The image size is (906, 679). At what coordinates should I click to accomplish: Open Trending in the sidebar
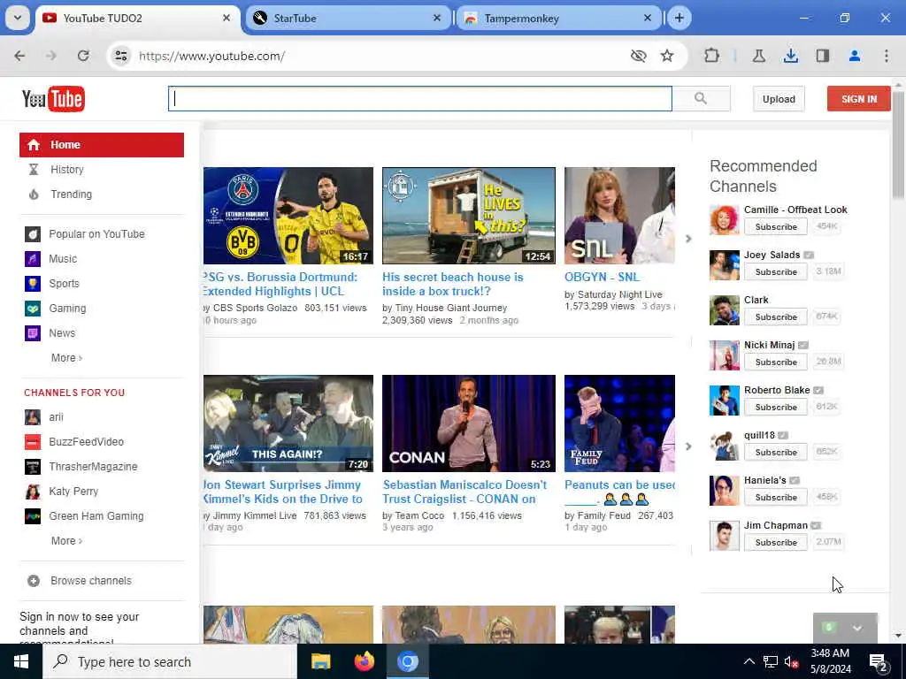click(71, 195)
